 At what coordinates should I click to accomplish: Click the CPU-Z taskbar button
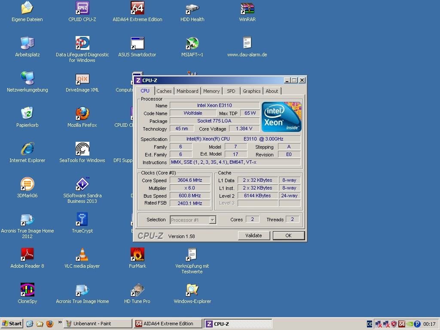click(238, 324)
